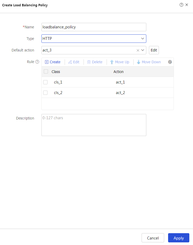This screenshot has width=193, height=245.
Task: Check the cls_2 rule checkbox
Action: [45, 93]
